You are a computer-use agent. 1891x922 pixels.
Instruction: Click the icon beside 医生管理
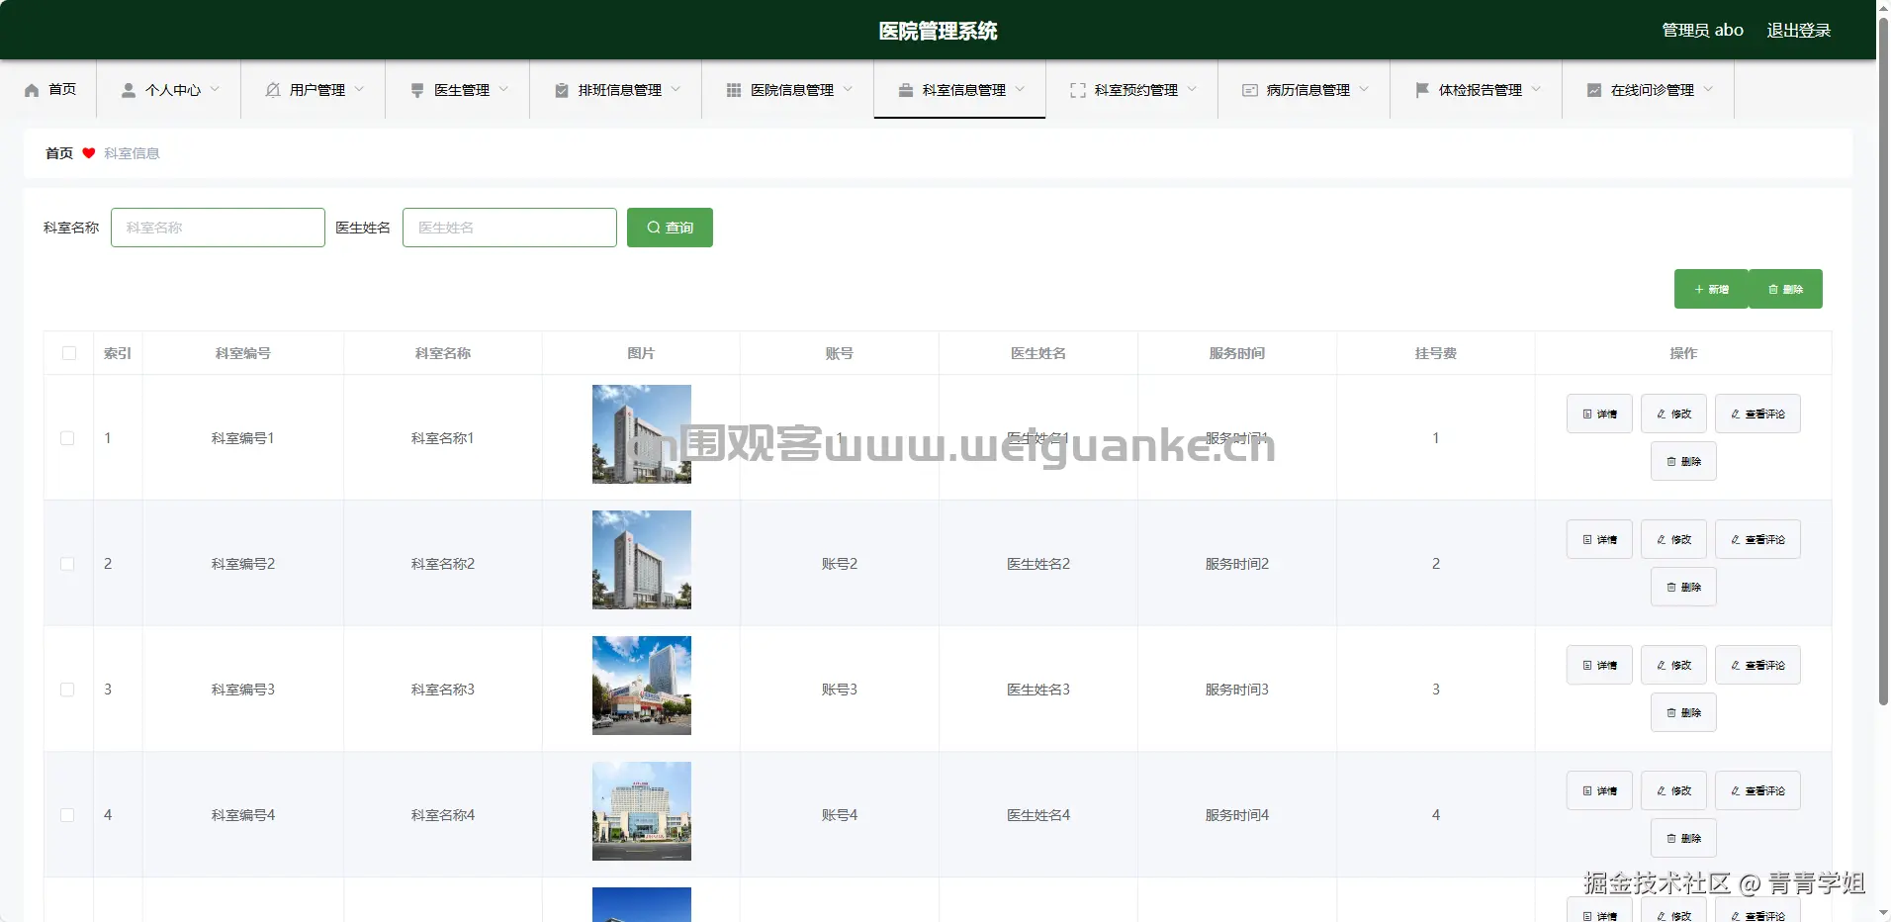point(417,90)
